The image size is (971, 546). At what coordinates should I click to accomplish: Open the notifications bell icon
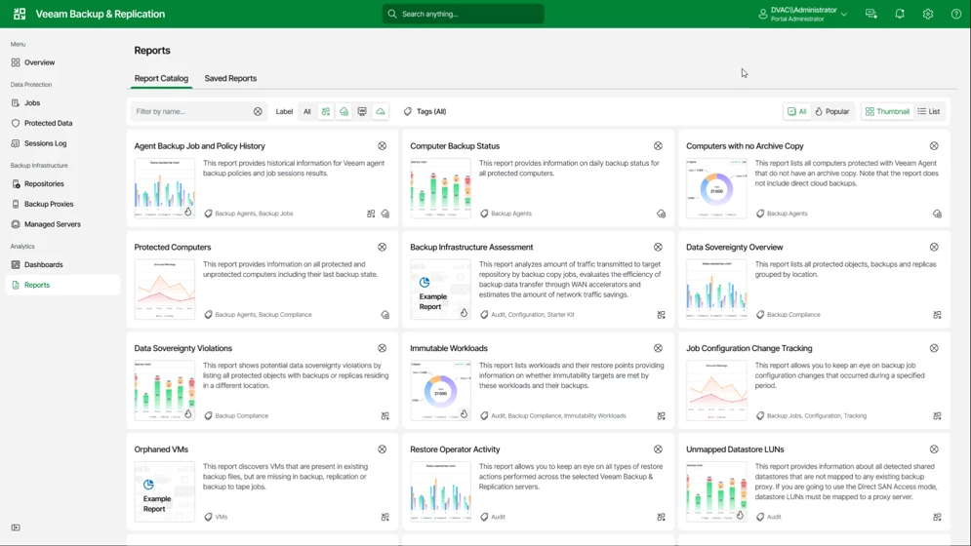900,14
